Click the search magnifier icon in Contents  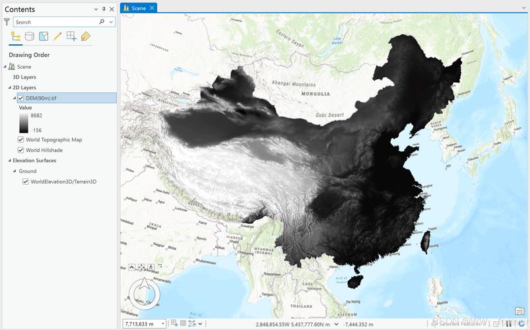click(x=102, y=22)
